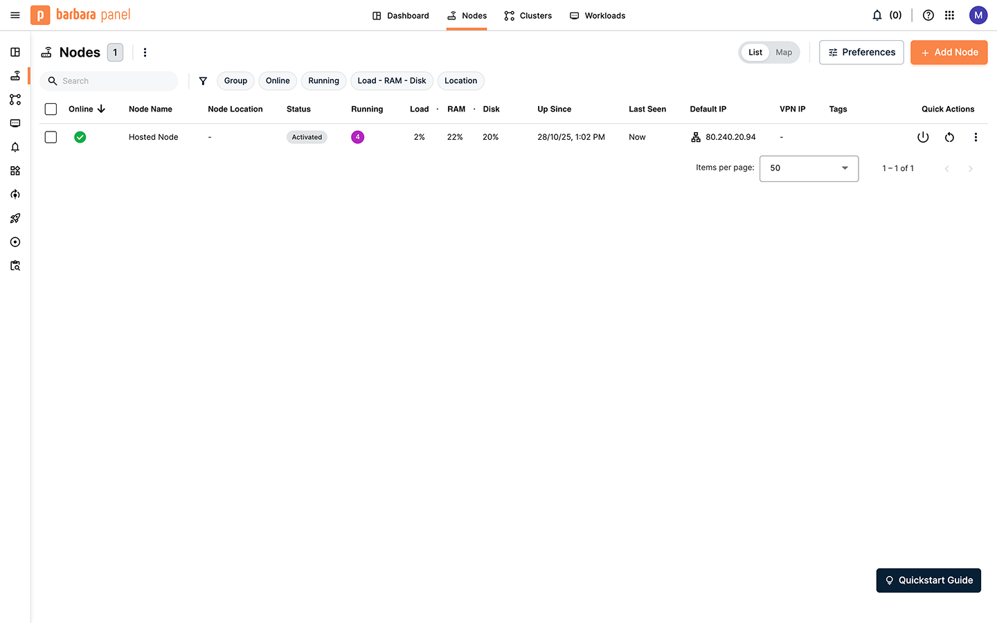Open row actions menu for Hosted Node
Screen dimensions: 997x623
tap(976, 137)
